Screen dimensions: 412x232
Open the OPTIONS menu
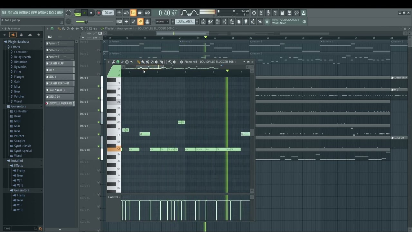(x=43, y=13)
